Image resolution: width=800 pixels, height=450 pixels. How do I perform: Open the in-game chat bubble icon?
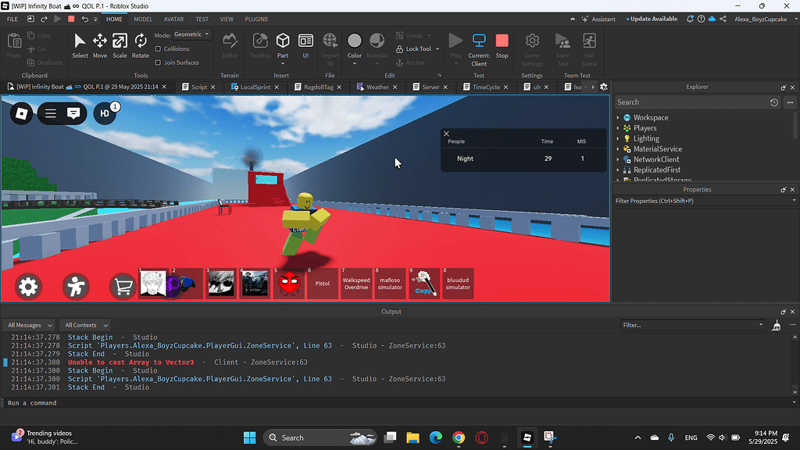(73, 113)
